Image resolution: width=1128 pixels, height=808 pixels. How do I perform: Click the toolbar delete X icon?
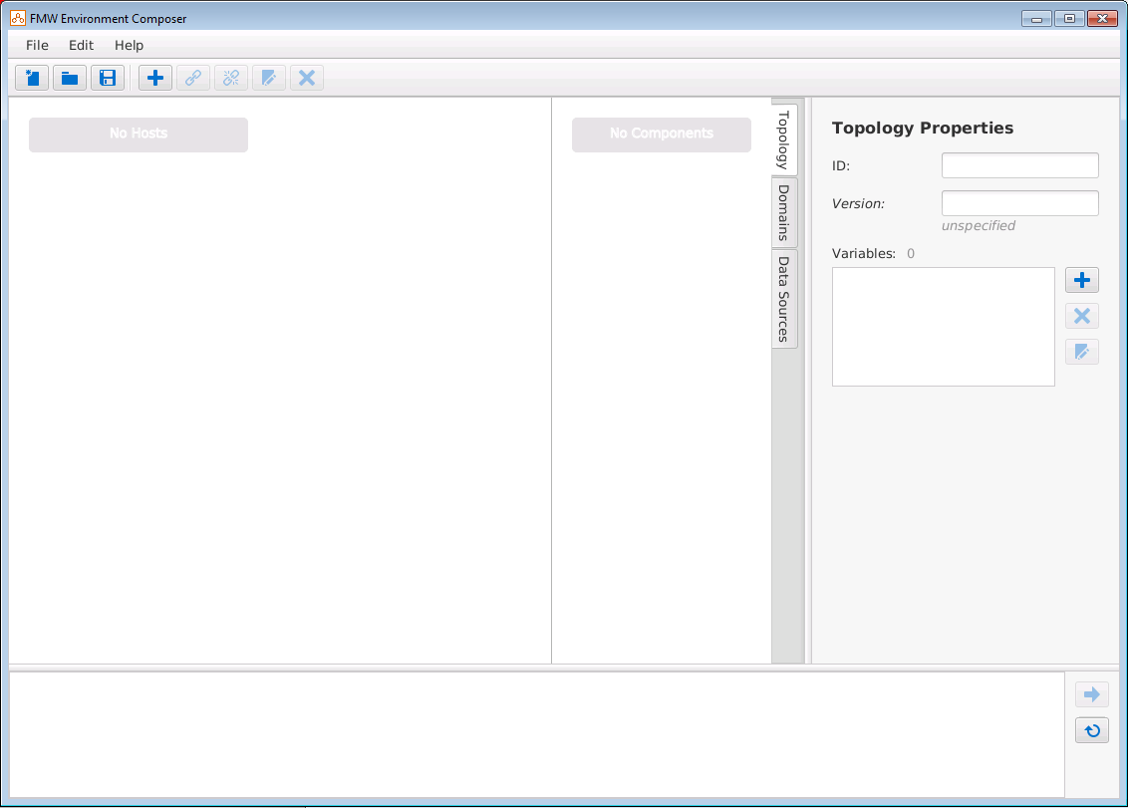pos(307,78)
